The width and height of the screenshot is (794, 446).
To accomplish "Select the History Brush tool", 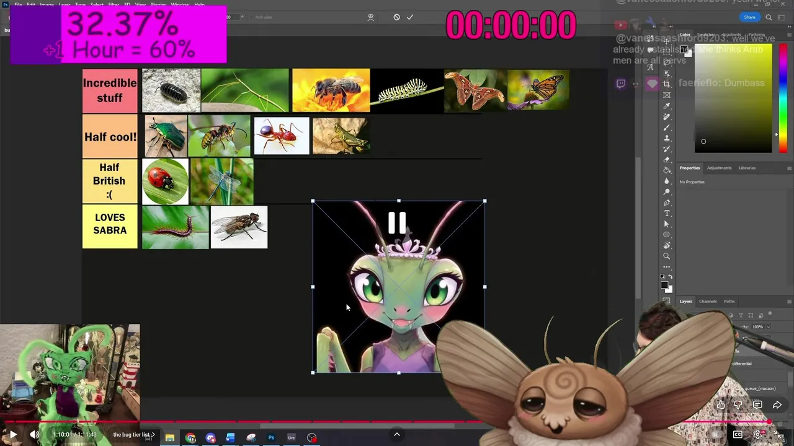I will [x=667, y=149].
